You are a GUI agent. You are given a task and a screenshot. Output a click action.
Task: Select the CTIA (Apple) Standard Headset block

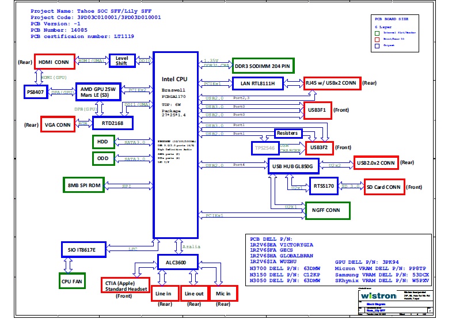click(x=126, y=285)
